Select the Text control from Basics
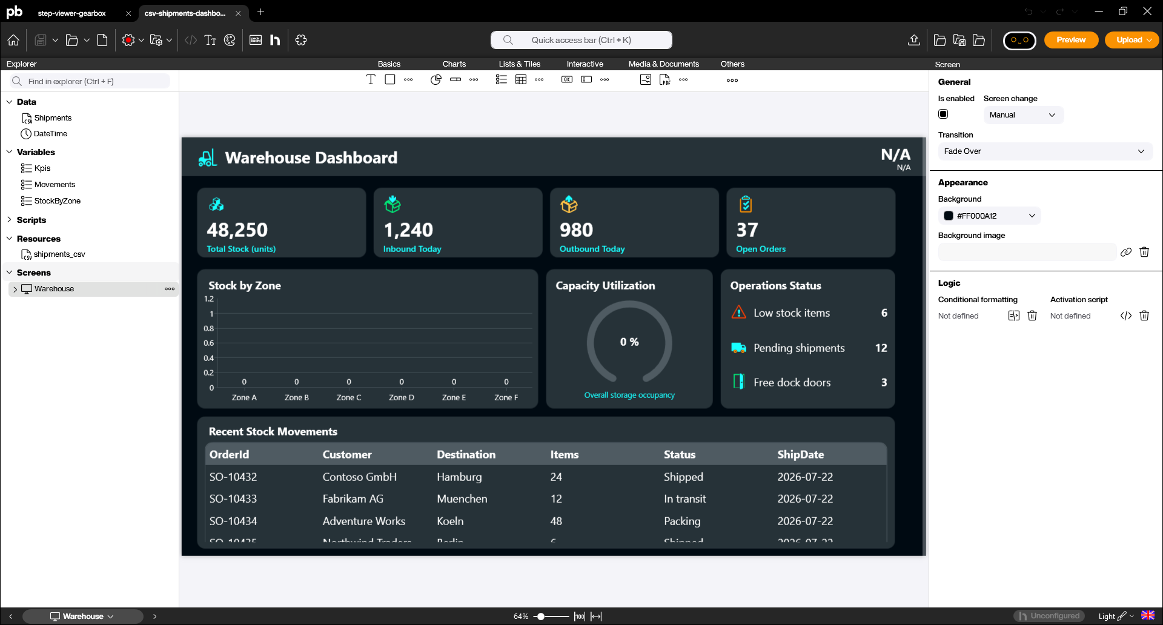The image size is (1163, 625). 371,79
